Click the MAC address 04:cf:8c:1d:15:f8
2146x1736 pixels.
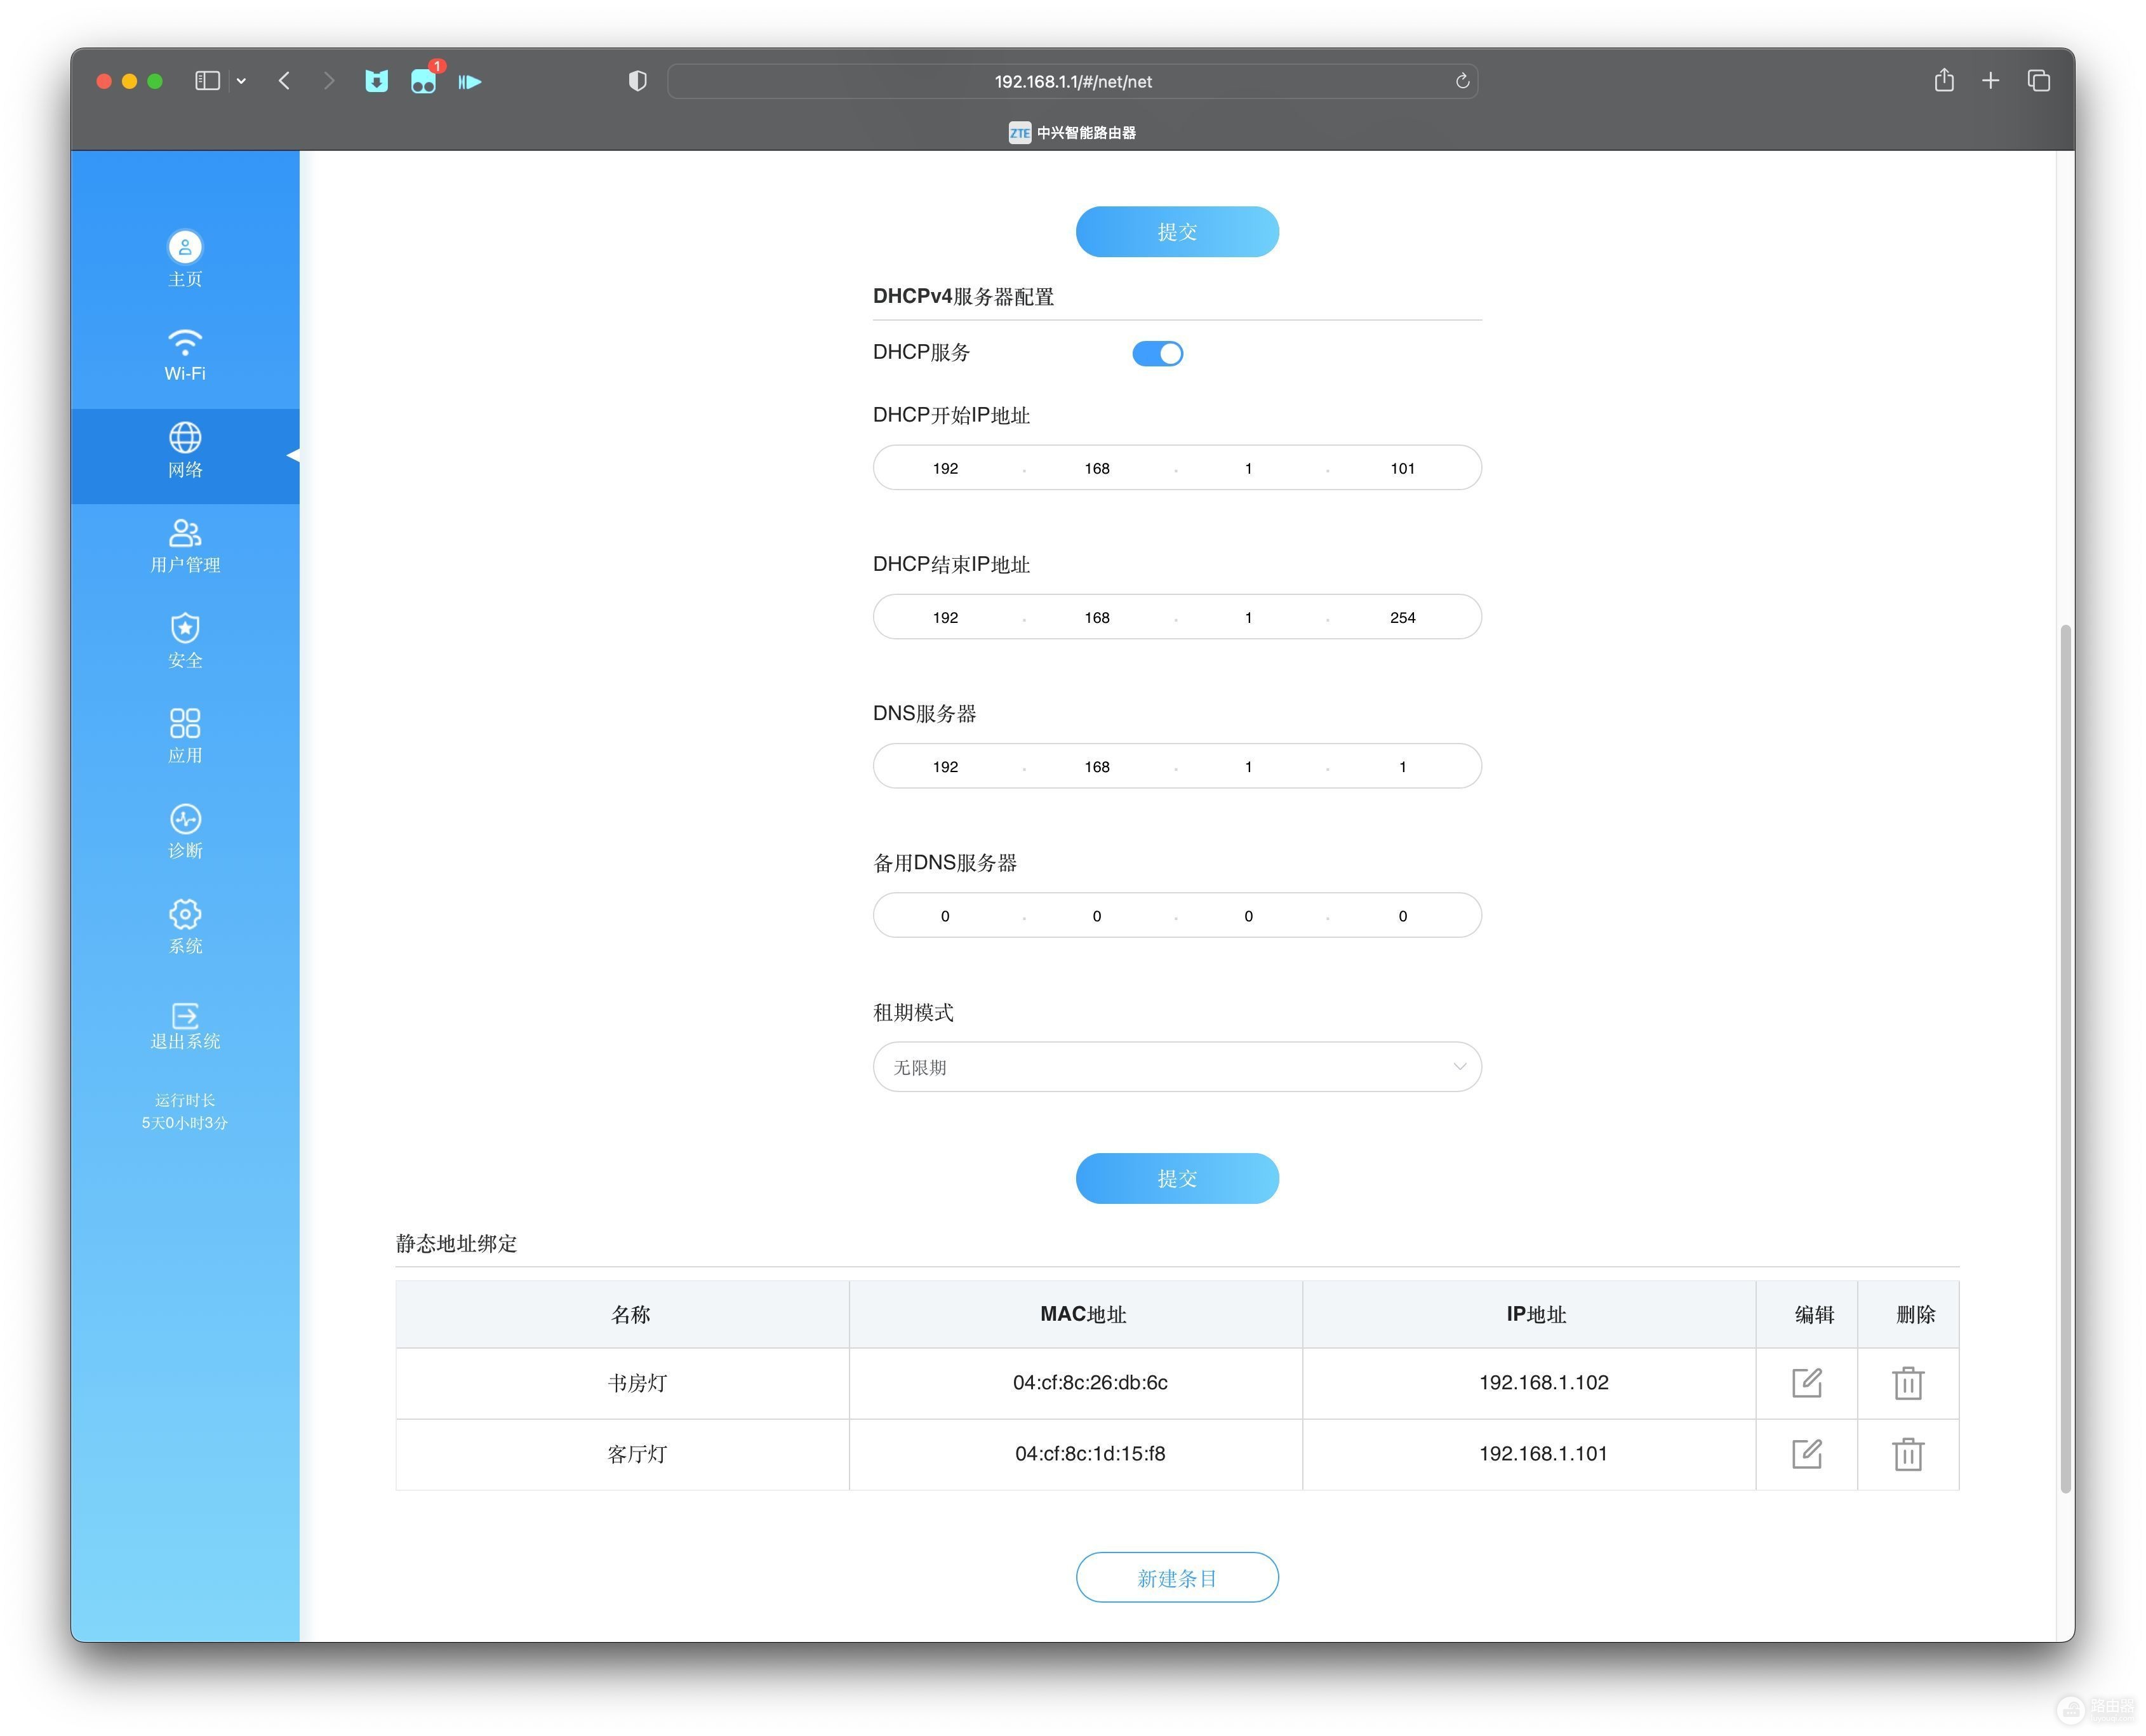tap(1090, 1454)
